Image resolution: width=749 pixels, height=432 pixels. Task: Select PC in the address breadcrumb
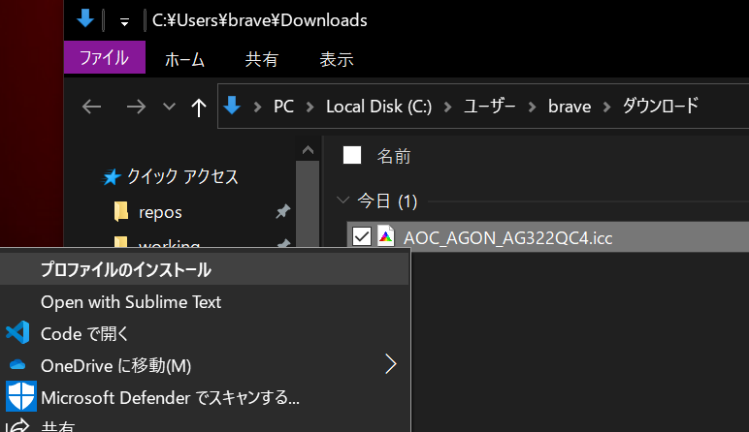pos(283,107)
